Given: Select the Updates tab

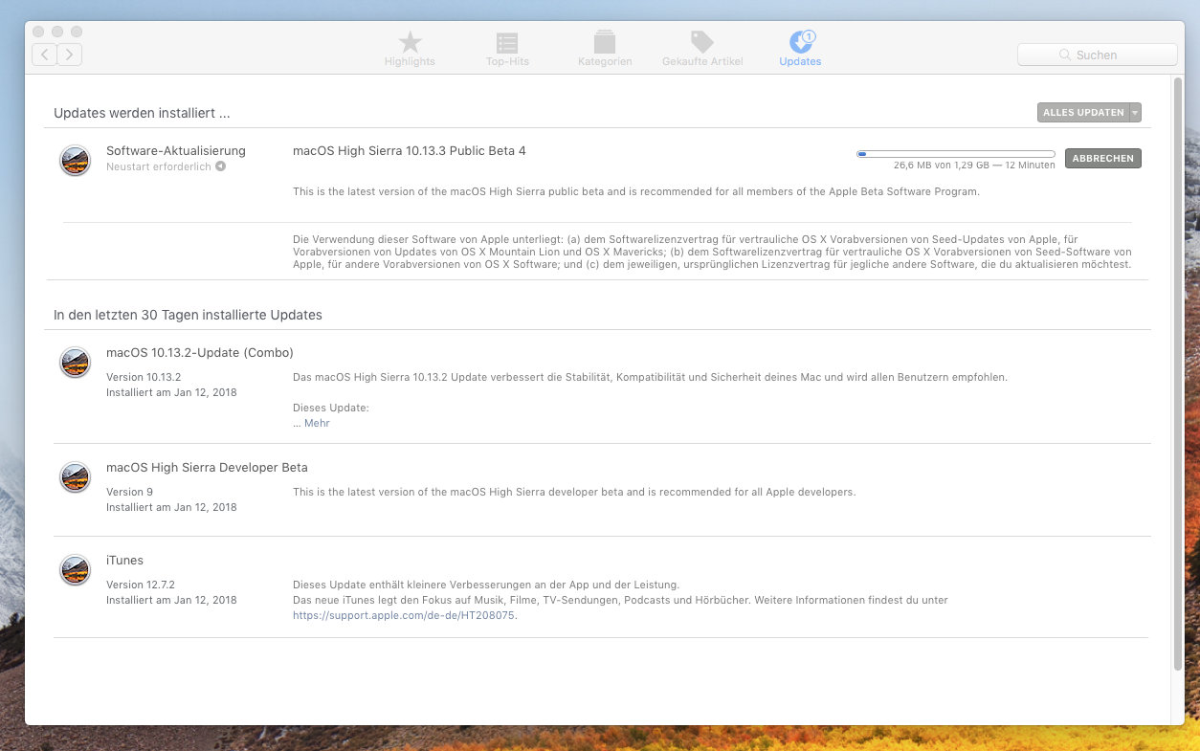Looking at the screenshot, I should coord(800,48).
